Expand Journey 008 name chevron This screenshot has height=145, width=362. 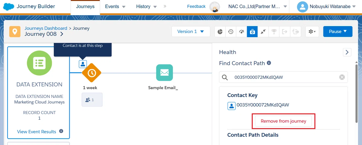click(62, 34)
